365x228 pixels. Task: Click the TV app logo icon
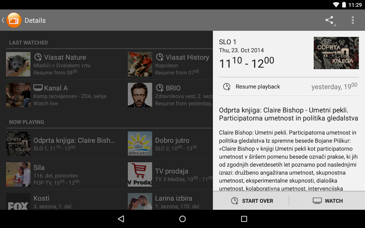tap(14, 20)
